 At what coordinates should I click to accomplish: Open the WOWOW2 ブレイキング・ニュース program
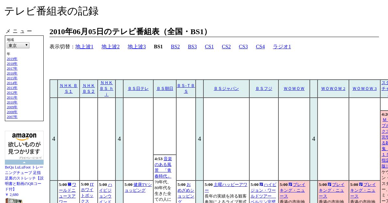coord(332,190)
